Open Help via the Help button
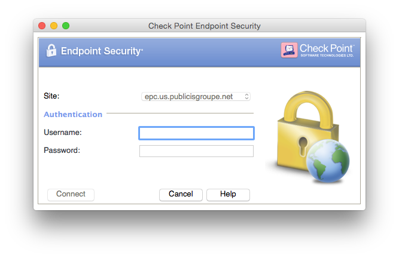The width and height of the screenshot is (399, 258). 228,194
